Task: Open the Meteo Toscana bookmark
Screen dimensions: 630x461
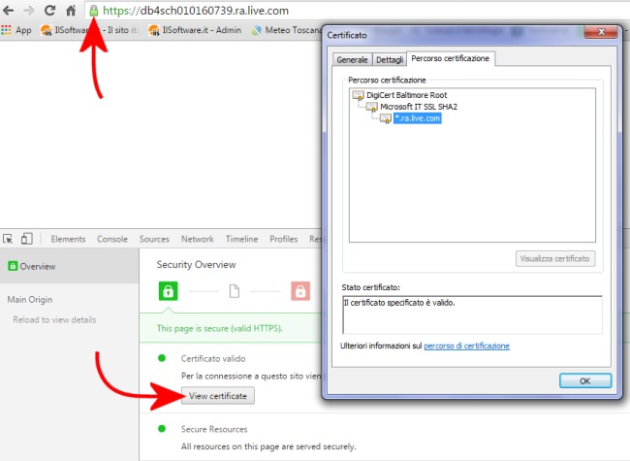Action: click(287, 30)
